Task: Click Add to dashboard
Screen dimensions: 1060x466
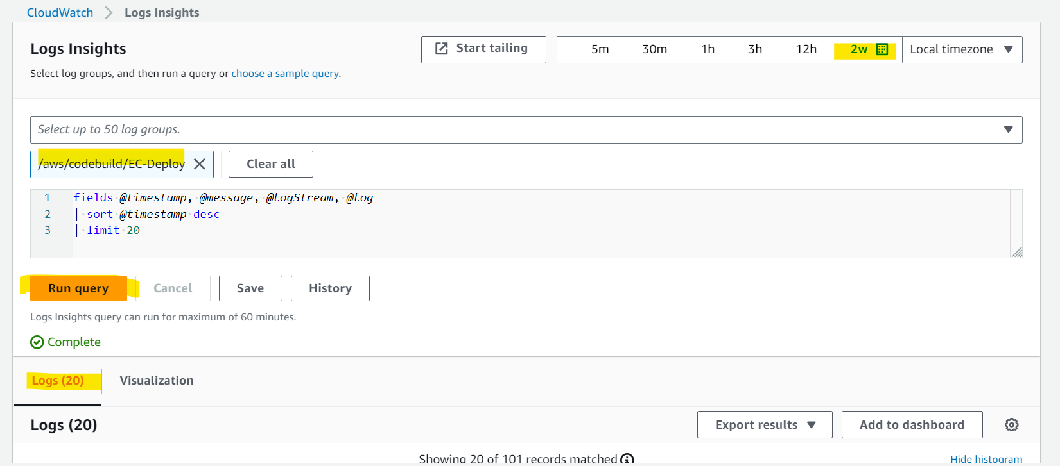Action: [912, 425]
